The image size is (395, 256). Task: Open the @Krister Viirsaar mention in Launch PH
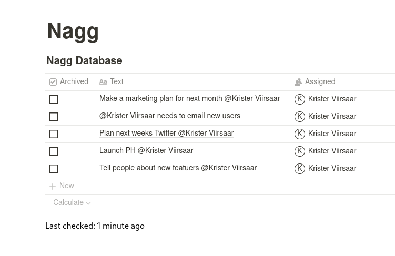point(165,151)
